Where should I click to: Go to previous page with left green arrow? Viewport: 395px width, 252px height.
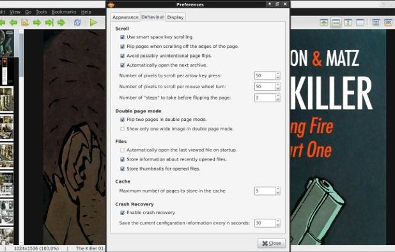coord(13,22)
